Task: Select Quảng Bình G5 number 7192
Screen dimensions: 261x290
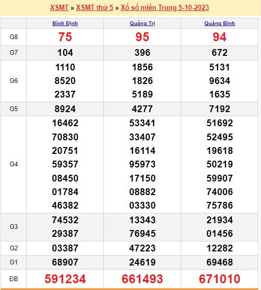Action: (x=220, y=108)
